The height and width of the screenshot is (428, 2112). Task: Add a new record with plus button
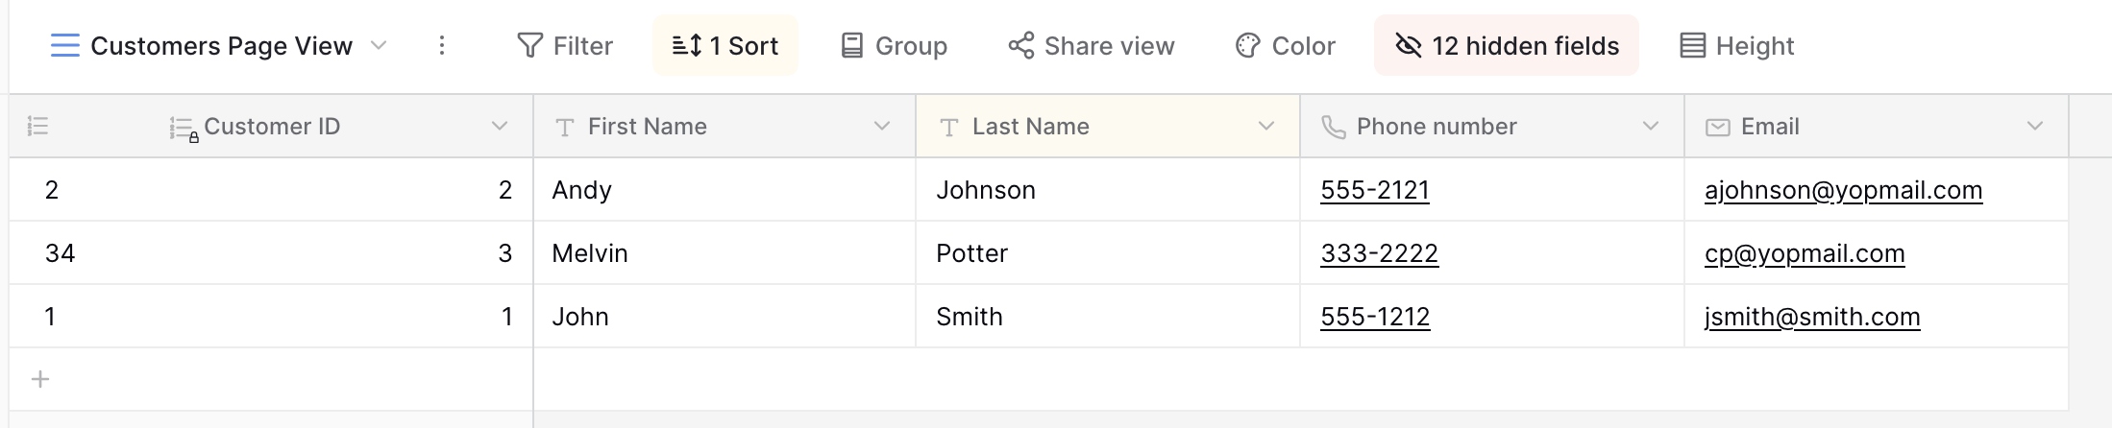(x=40, y=379)
